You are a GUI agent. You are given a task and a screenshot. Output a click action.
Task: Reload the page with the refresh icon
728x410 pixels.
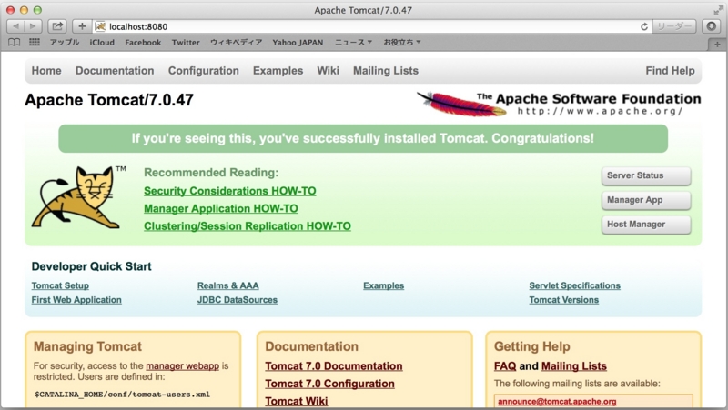coord(644,27)
